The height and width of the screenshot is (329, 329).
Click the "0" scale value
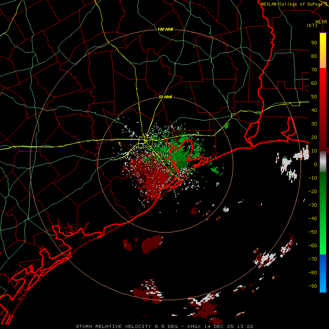pos(315,164)
